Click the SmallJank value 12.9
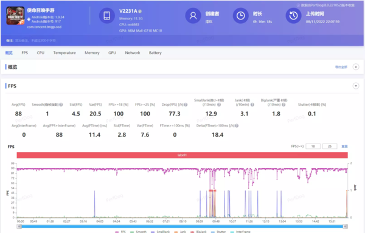365x233 pixels. pos(211,114)
